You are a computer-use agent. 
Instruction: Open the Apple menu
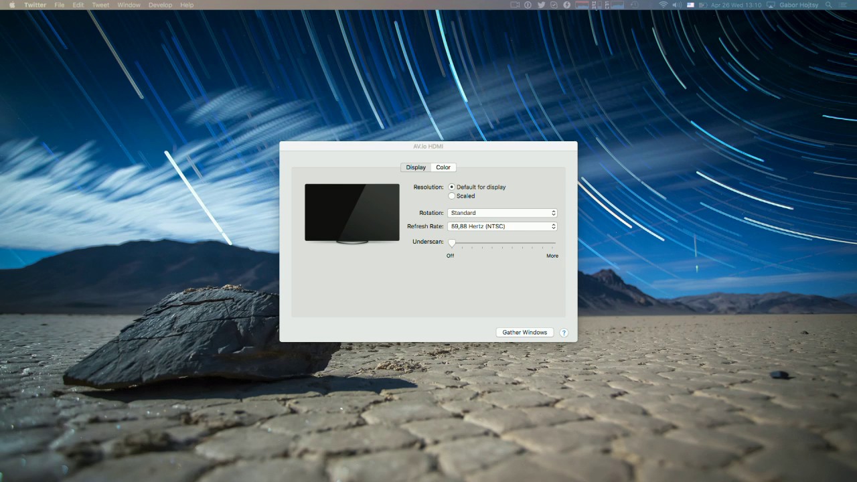(11, 5)
